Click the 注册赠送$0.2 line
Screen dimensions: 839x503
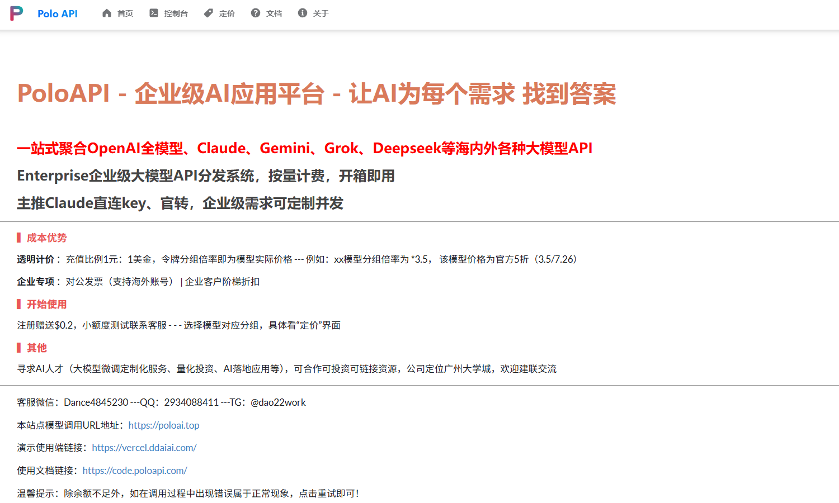(x=179, y=325)
